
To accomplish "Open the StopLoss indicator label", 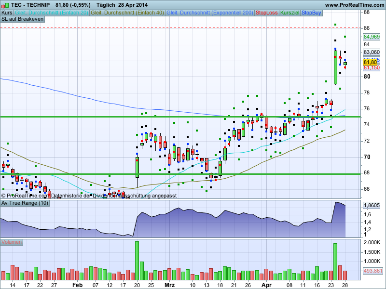I will (x=267, y=13).
